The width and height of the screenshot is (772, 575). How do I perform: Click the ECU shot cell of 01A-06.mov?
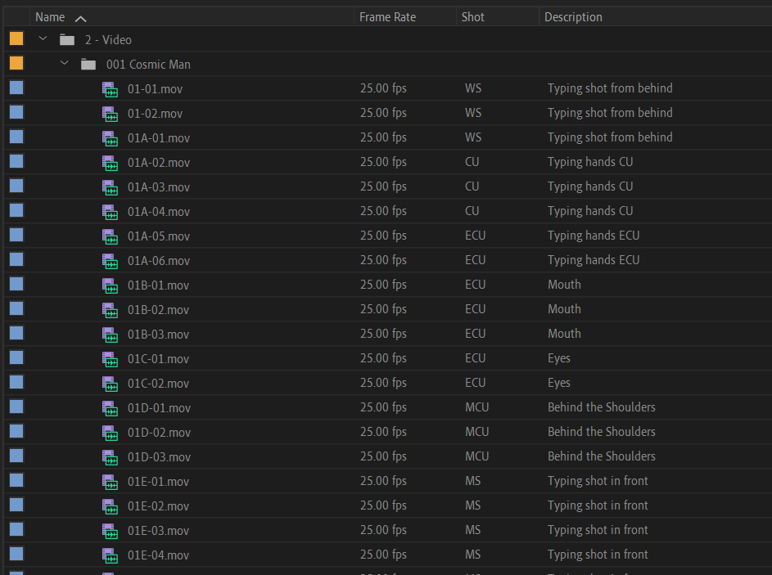[x=475, y=260]
